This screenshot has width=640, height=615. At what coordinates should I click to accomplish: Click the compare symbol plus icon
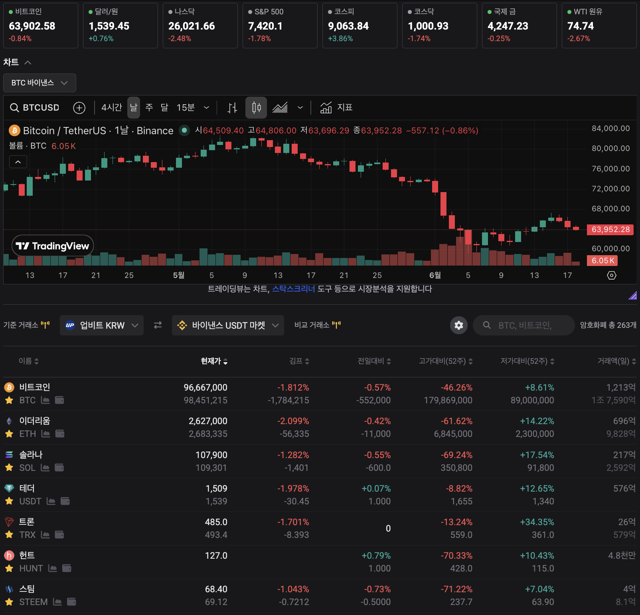coord(79,108)
